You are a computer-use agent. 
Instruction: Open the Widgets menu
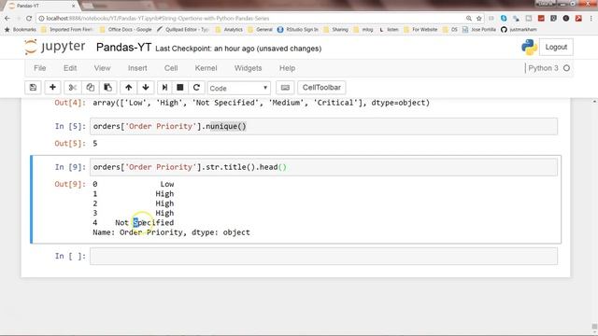[248, 68]
